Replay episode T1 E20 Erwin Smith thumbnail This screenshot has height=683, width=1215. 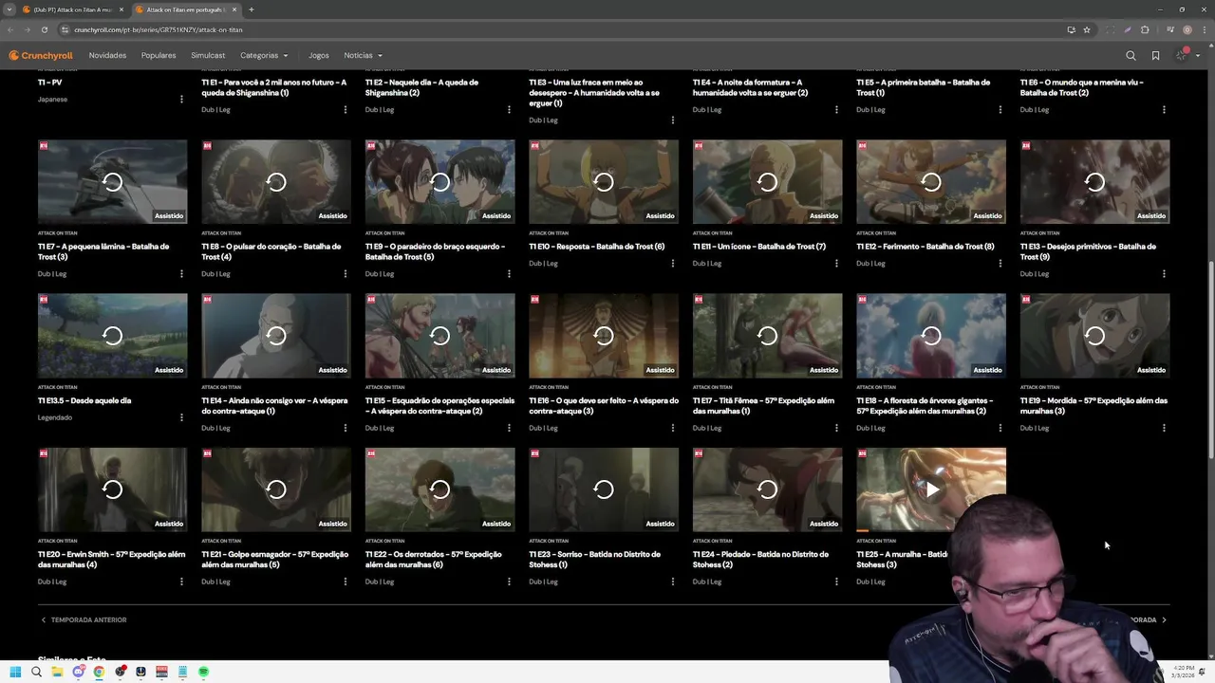[113, 489]
